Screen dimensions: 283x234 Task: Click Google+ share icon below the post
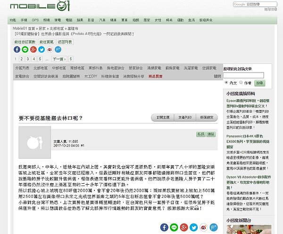[184, 227]
